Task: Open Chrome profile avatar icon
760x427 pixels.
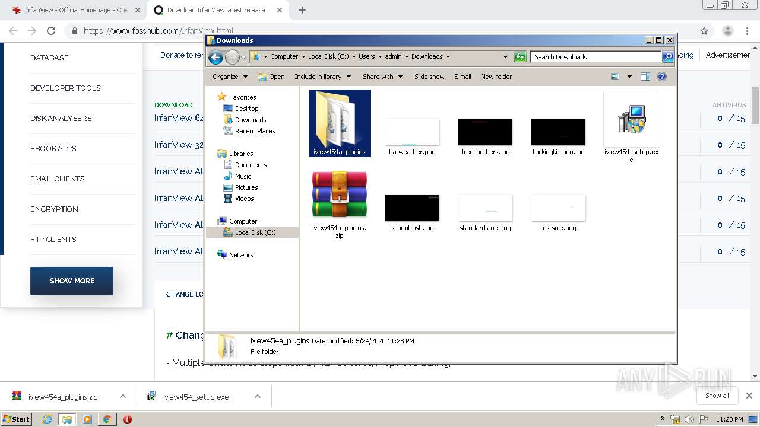Action: click(x=727, y=31)
